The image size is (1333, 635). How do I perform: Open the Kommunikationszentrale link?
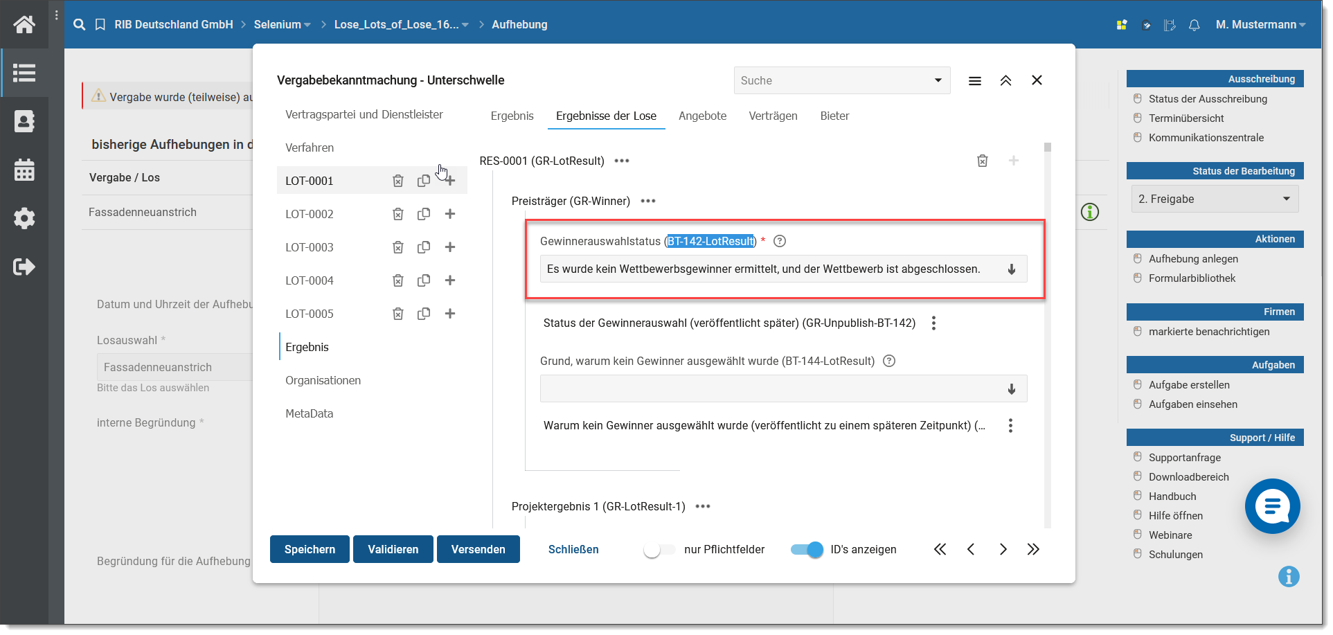(1206, 138)
